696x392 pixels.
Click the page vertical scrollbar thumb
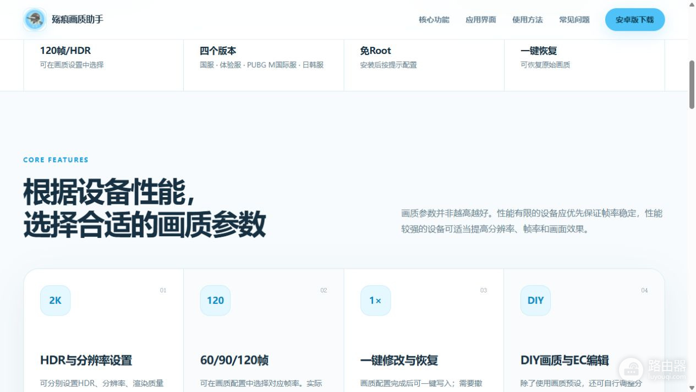tap(692, 84)
